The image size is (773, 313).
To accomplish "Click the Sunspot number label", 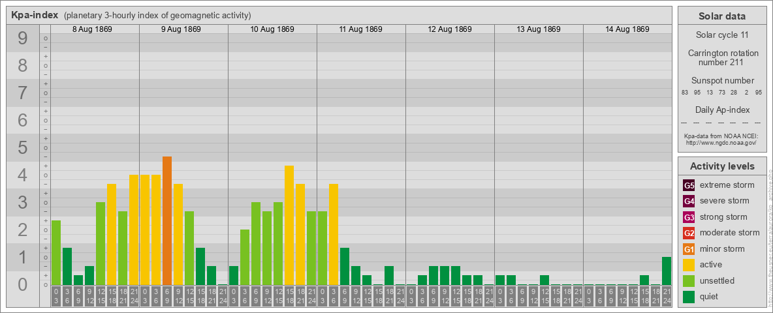I will 722,81.
